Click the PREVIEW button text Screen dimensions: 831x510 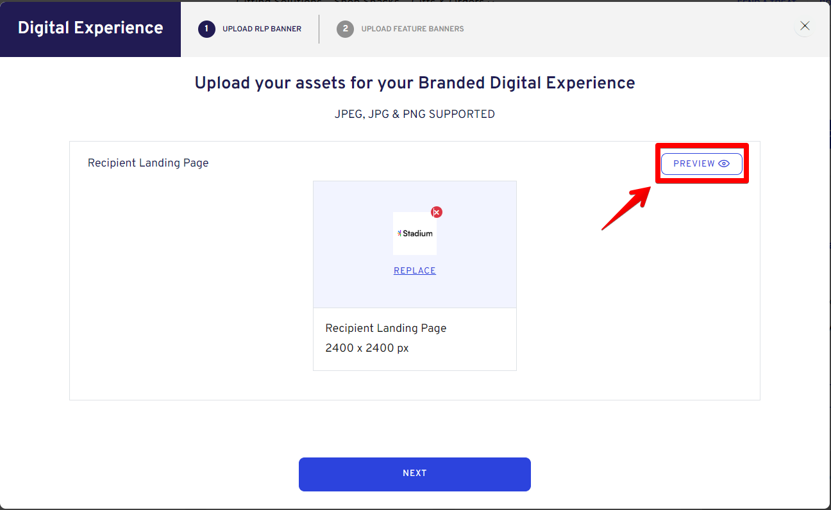click(x=694, y=164)
